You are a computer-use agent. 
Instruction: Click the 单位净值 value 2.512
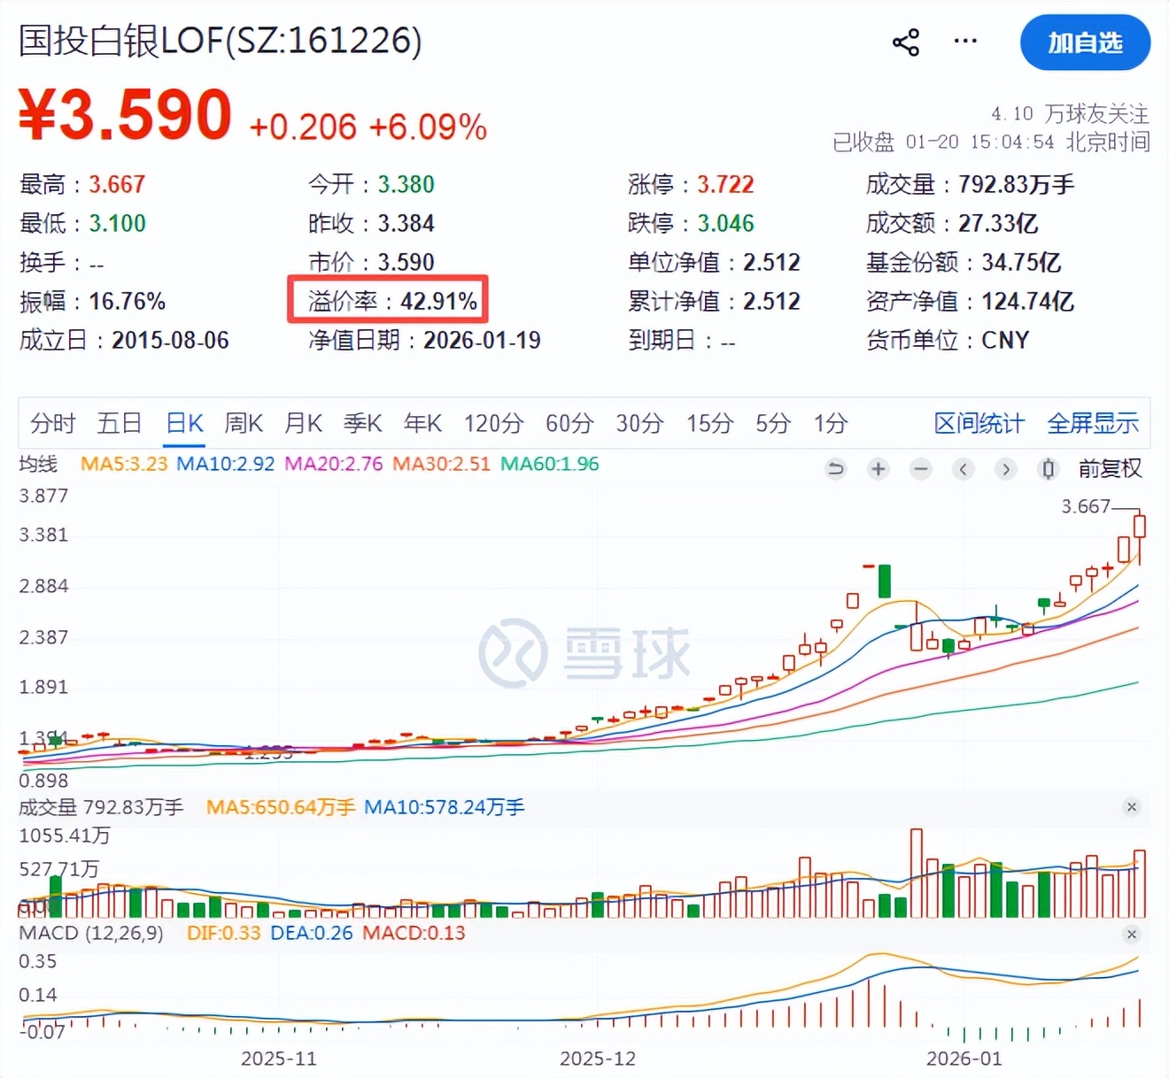point(771,263)
